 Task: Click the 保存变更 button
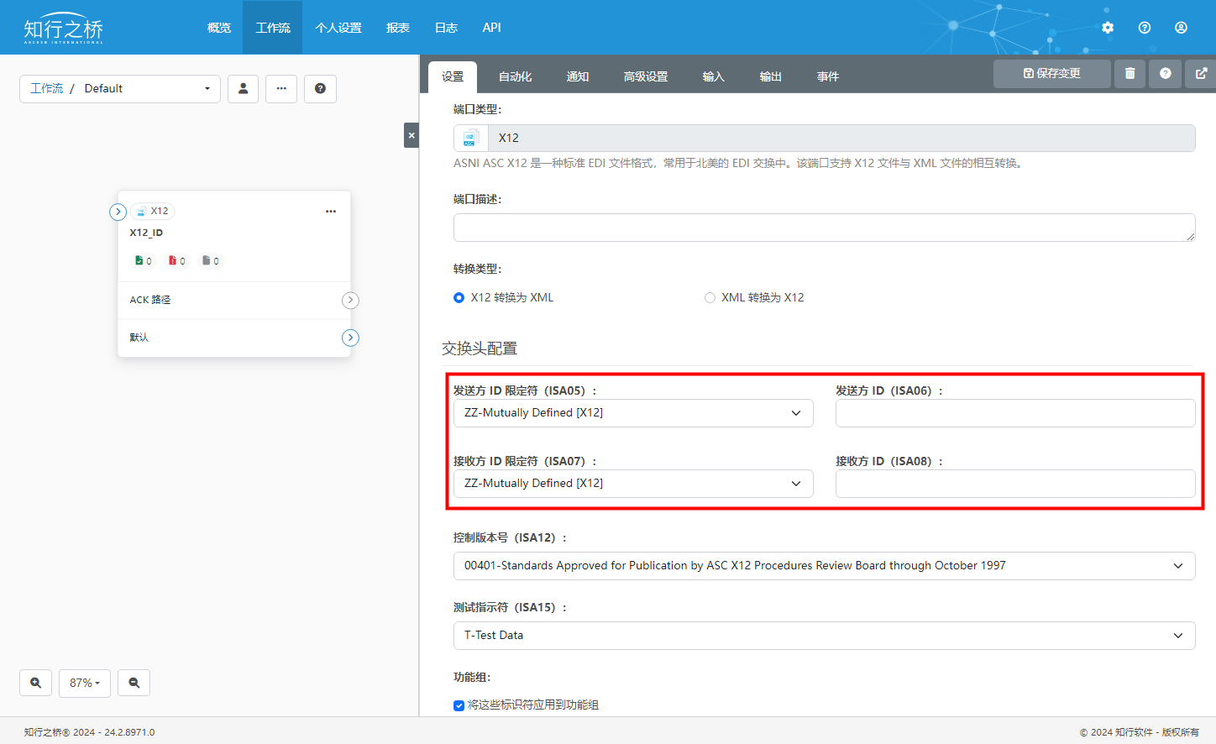1051,74
